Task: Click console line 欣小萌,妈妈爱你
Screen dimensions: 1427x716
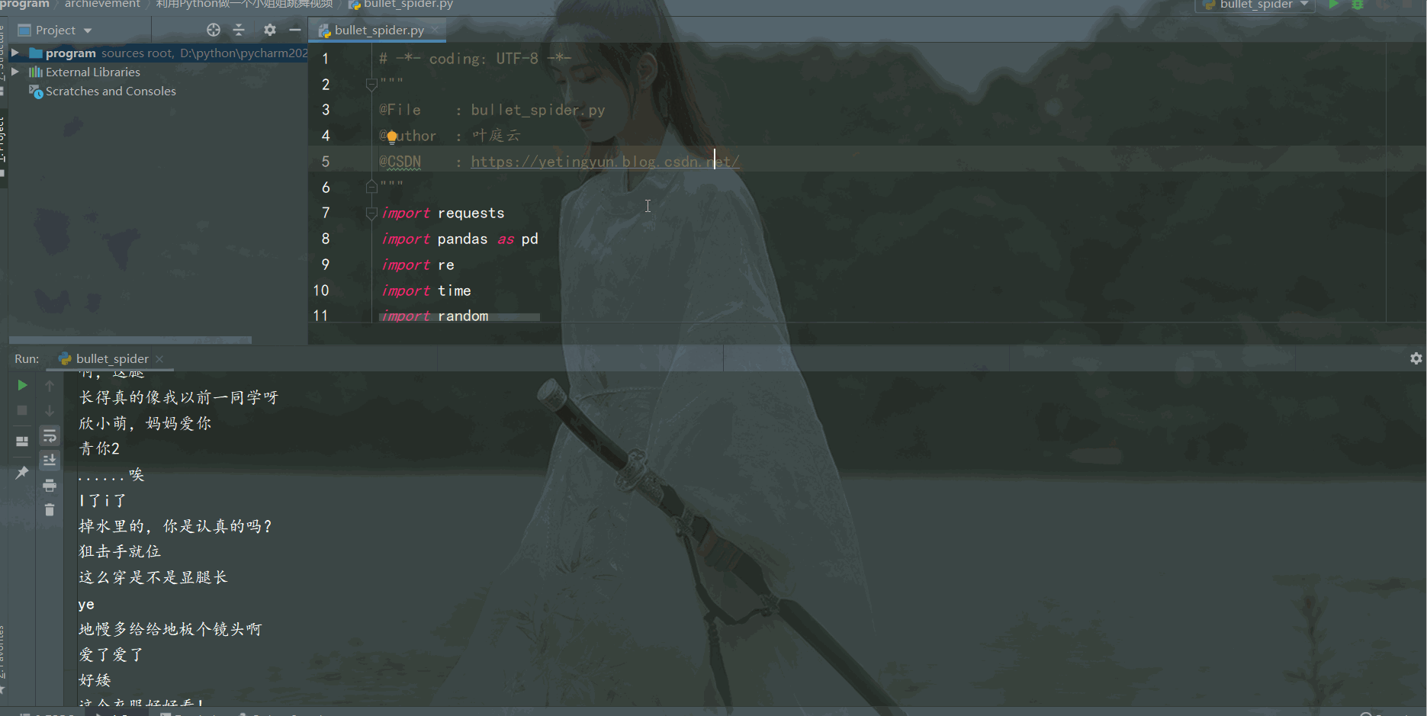Action: click(145, 423)
